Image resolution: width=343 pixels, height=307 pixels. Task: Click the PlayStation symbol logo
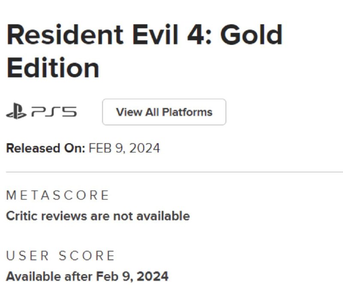coord(16,112)
